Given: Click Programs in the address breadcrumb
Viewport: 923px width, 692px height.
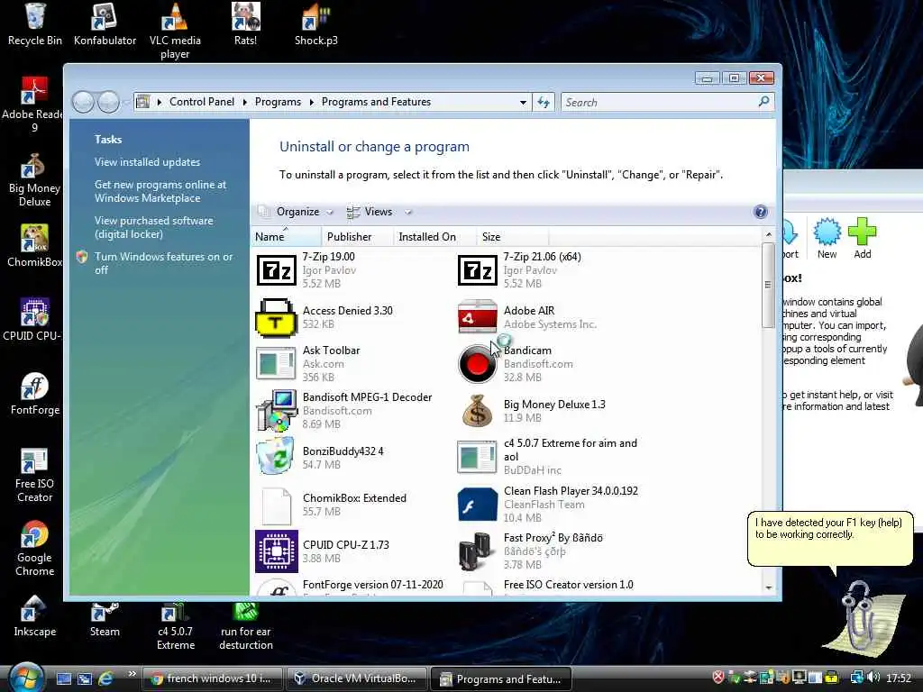Looking at the screenshot, I should point(278,102).
